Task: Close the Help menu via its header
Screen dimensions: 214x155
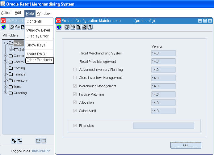Action: tap(30, 14)
